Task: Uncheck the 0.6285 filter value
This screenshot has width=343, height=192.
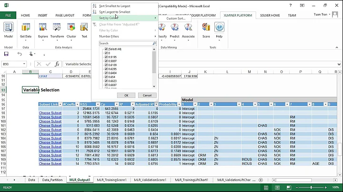Action: pos(106,69)
